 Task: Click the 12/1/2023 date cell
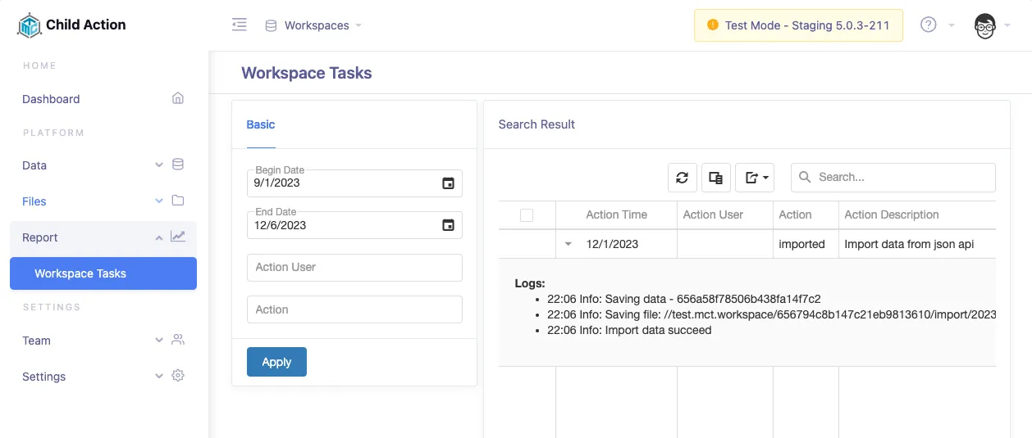point(612,244)
